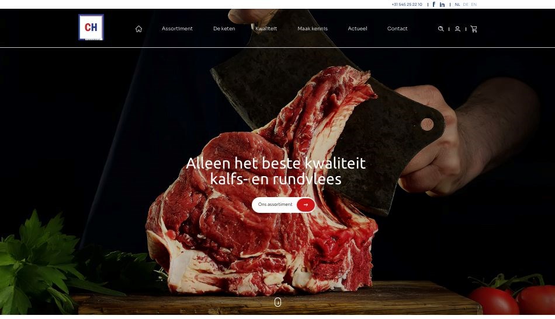Screen dimensions: 555x319
Task: Open the Assortiment menu
Action: 177,29
